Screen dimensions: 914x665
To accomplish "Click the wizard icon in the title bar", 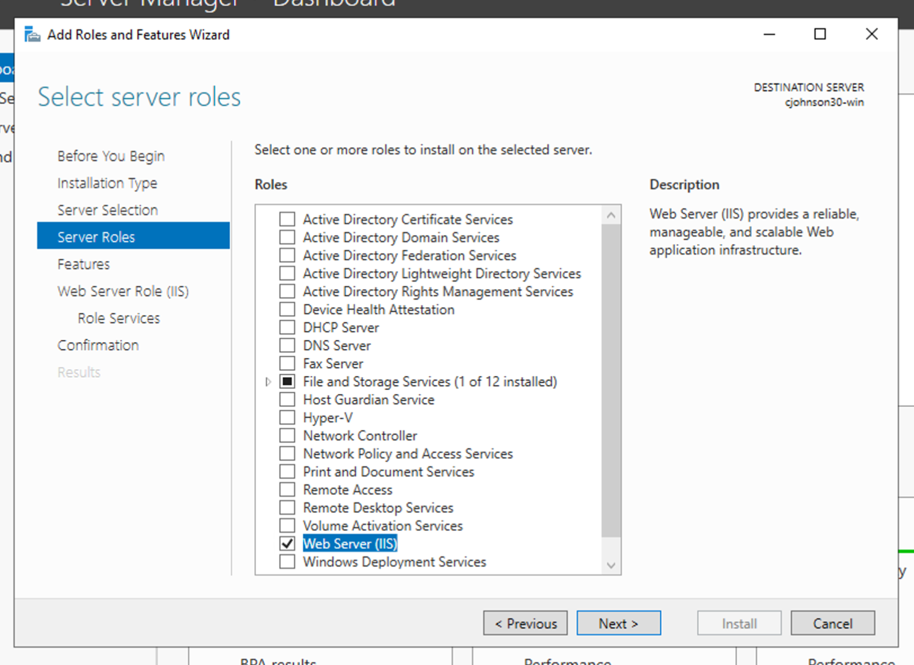I will 33,34.
